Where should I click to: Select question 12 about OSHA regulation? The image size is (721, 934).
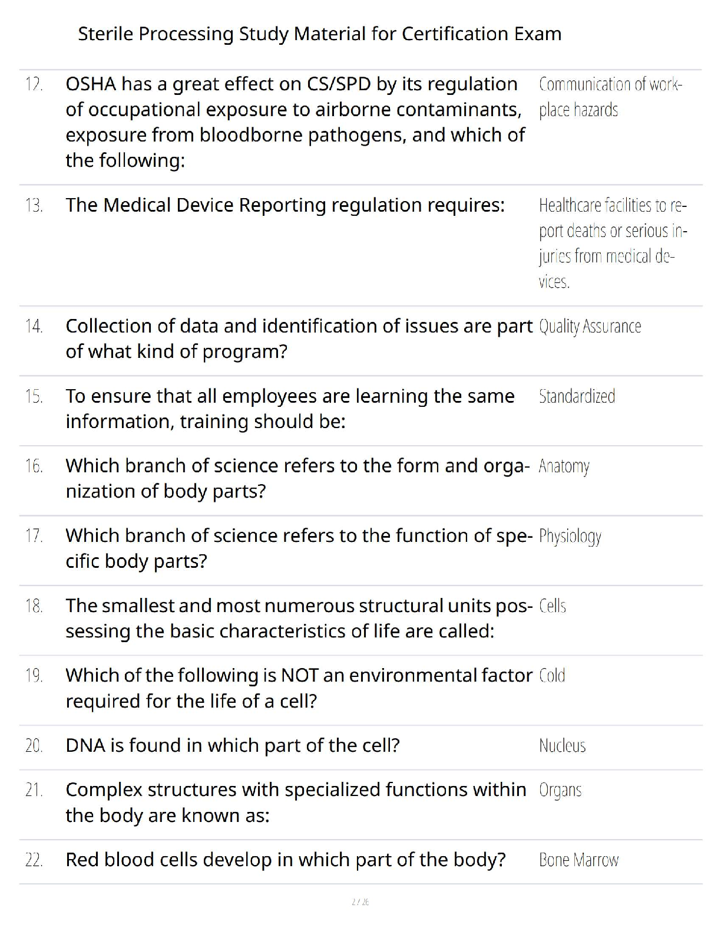295,122
